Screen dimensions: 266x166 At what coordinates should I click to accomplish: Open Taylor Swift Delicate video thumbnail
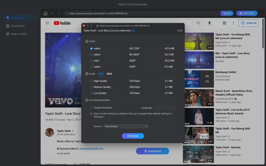198,154
